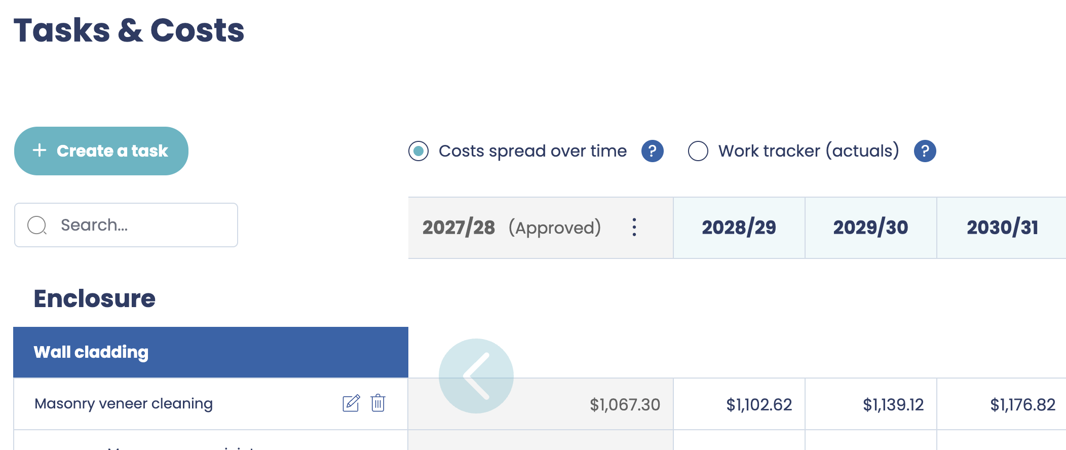Open help for Costs spread over time

coord(652,151)
